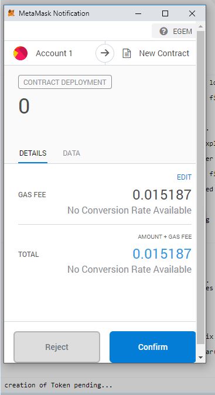Reject the contract deployment transaction

pos(57,347)
